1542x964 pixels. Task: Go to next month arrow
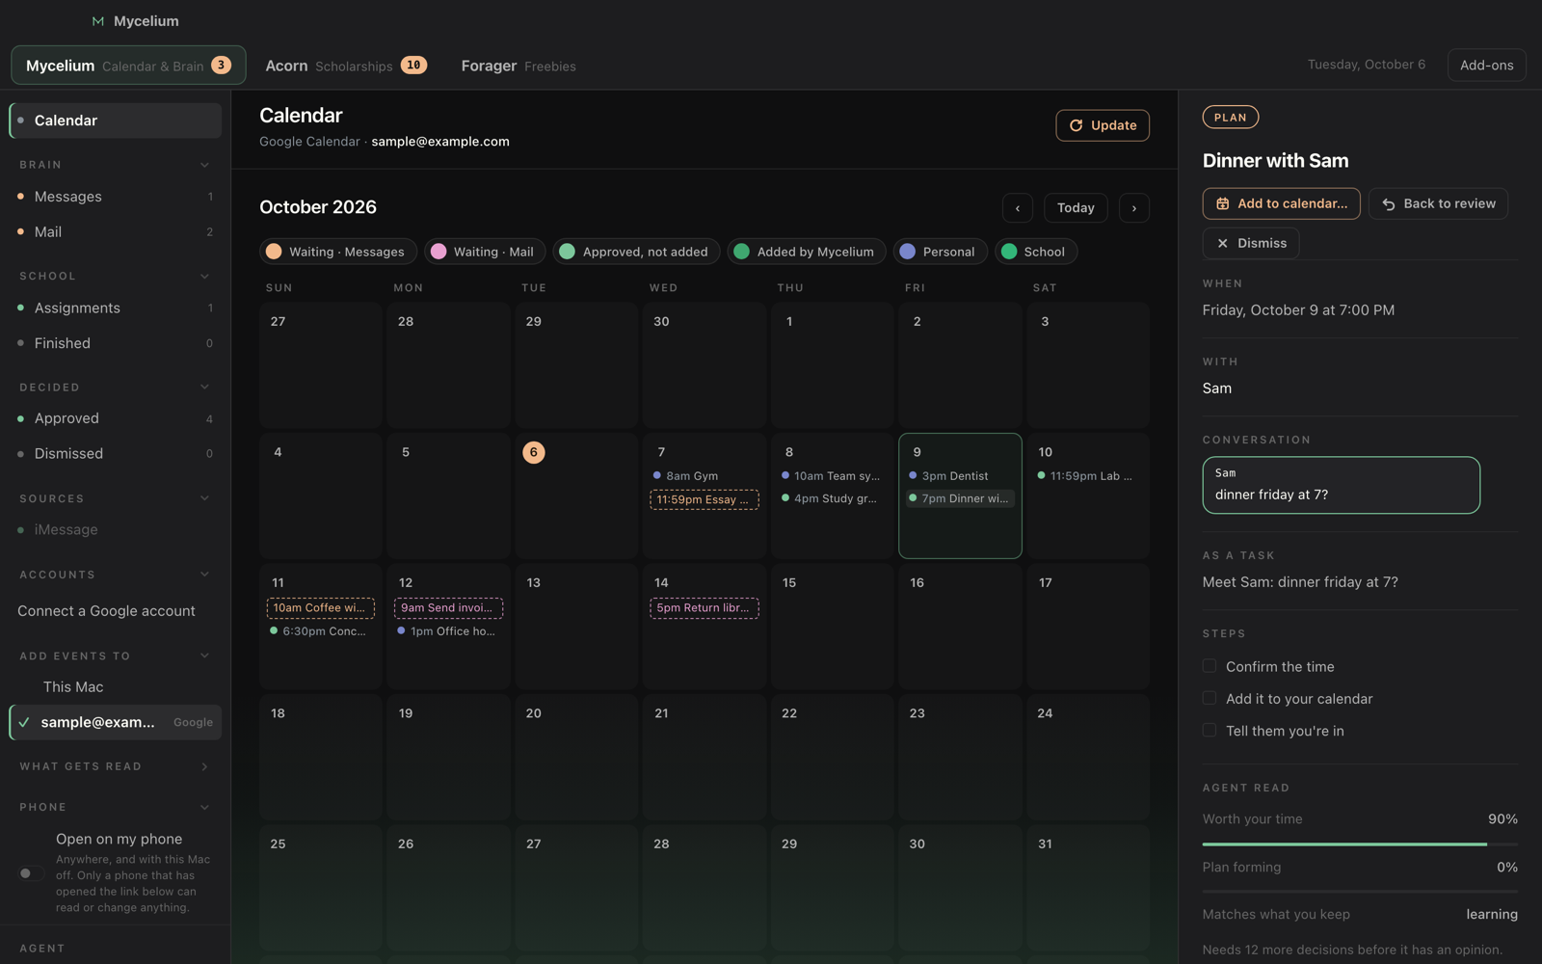coord(1134,208)
